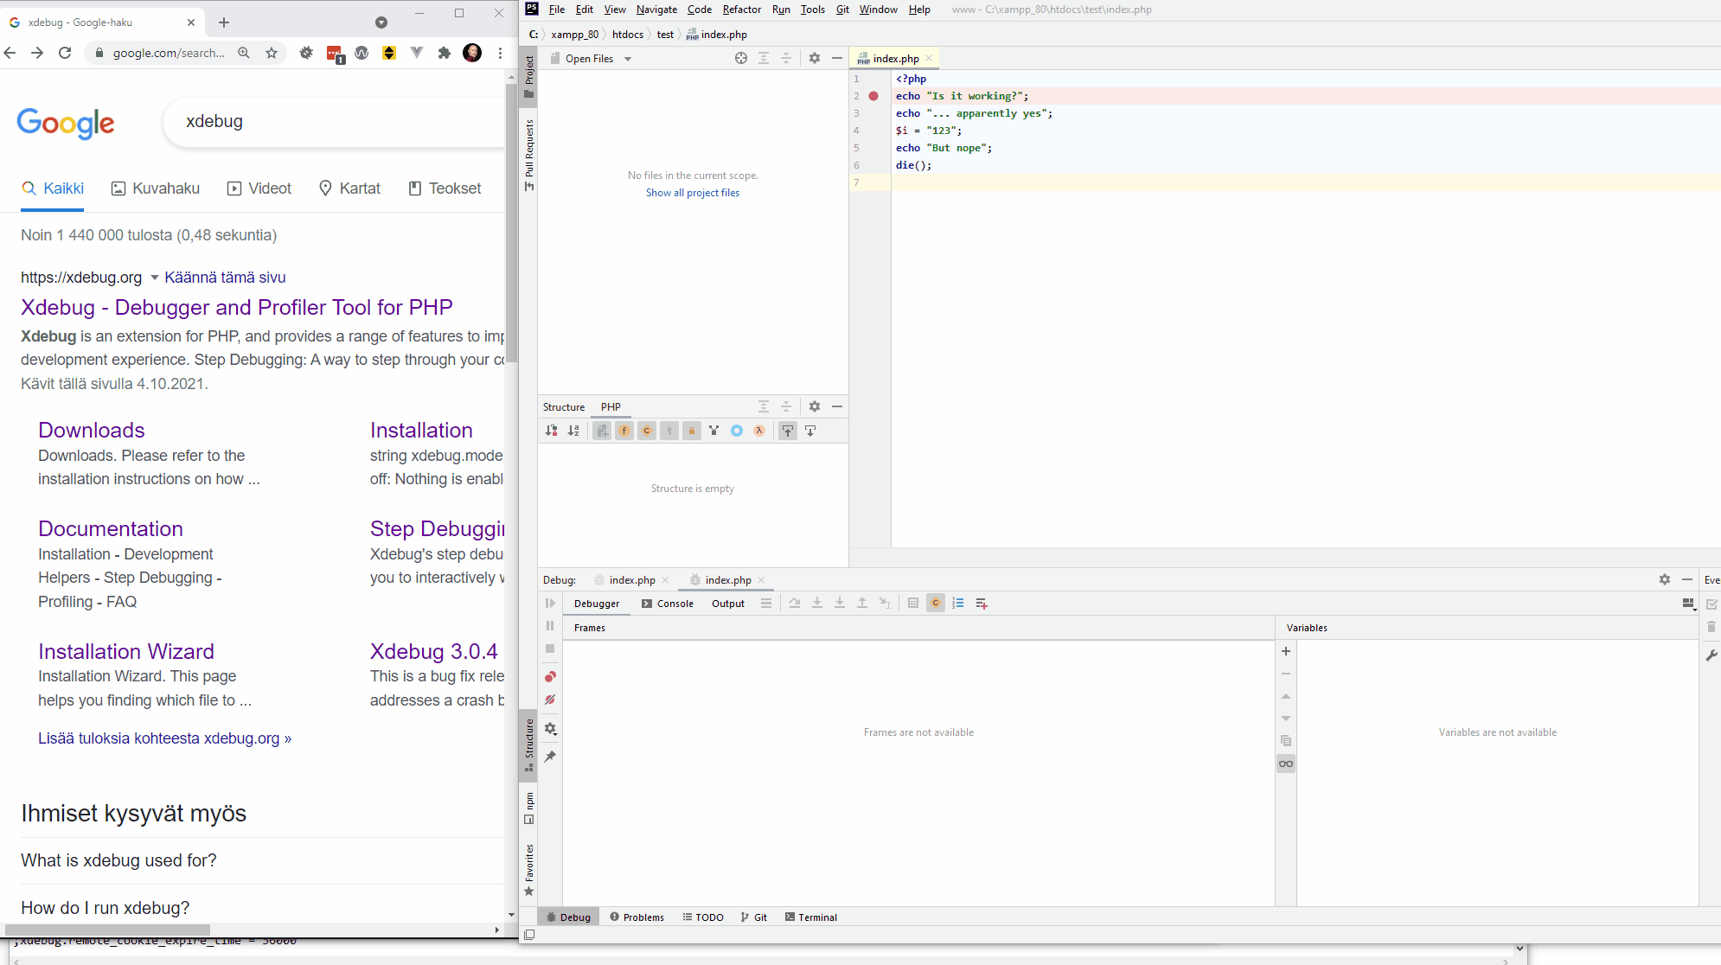Click Evaluate Expression calculator icon

913,604
